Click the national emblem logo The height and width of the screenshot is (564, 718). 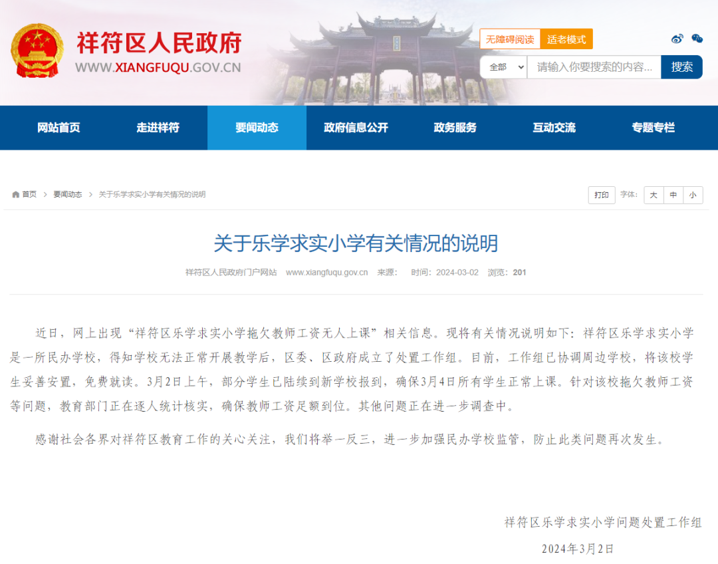coord(37,51)
